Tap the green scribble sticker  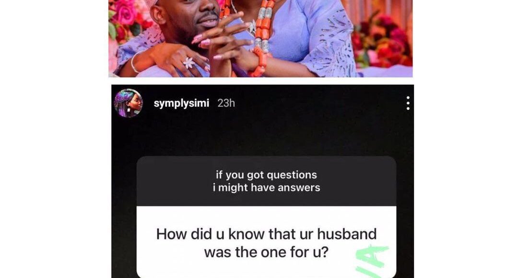372,261
